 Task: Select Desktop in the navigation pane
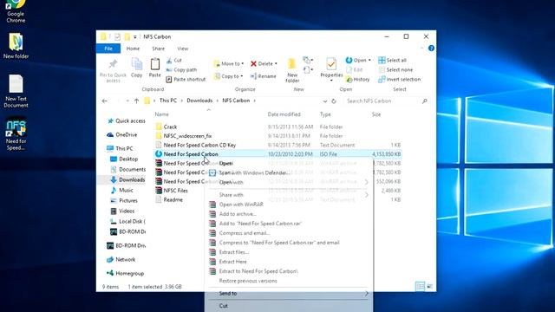pyautogui.click(x=124, y=159)
